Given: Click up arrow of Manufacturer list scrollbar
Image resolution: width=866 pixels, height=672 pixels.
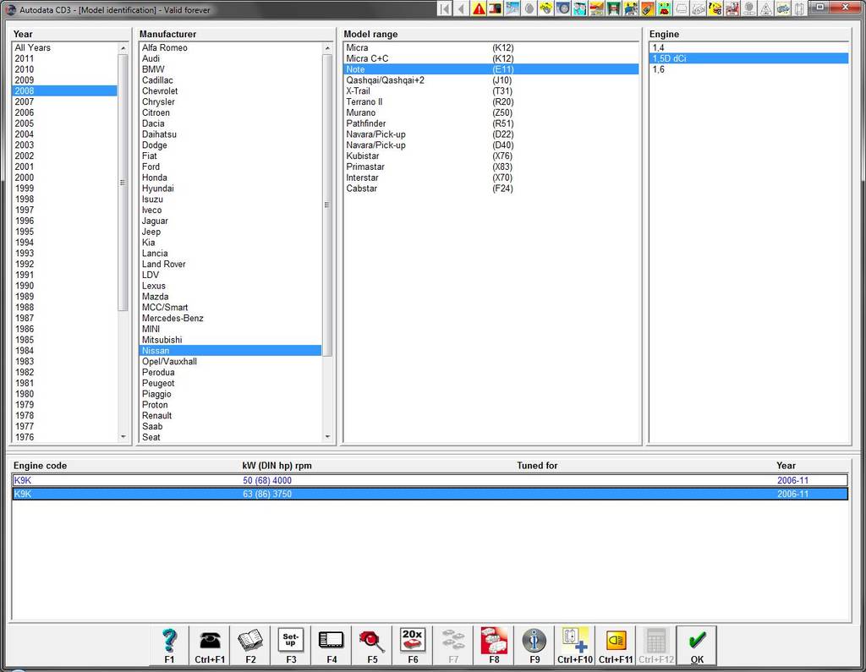Looking at the screenshot, I should coord(327,48).
